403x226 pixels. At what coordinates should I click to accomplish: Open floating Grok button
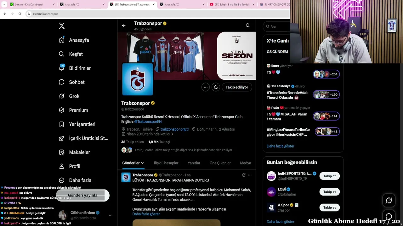click(389, 200)
